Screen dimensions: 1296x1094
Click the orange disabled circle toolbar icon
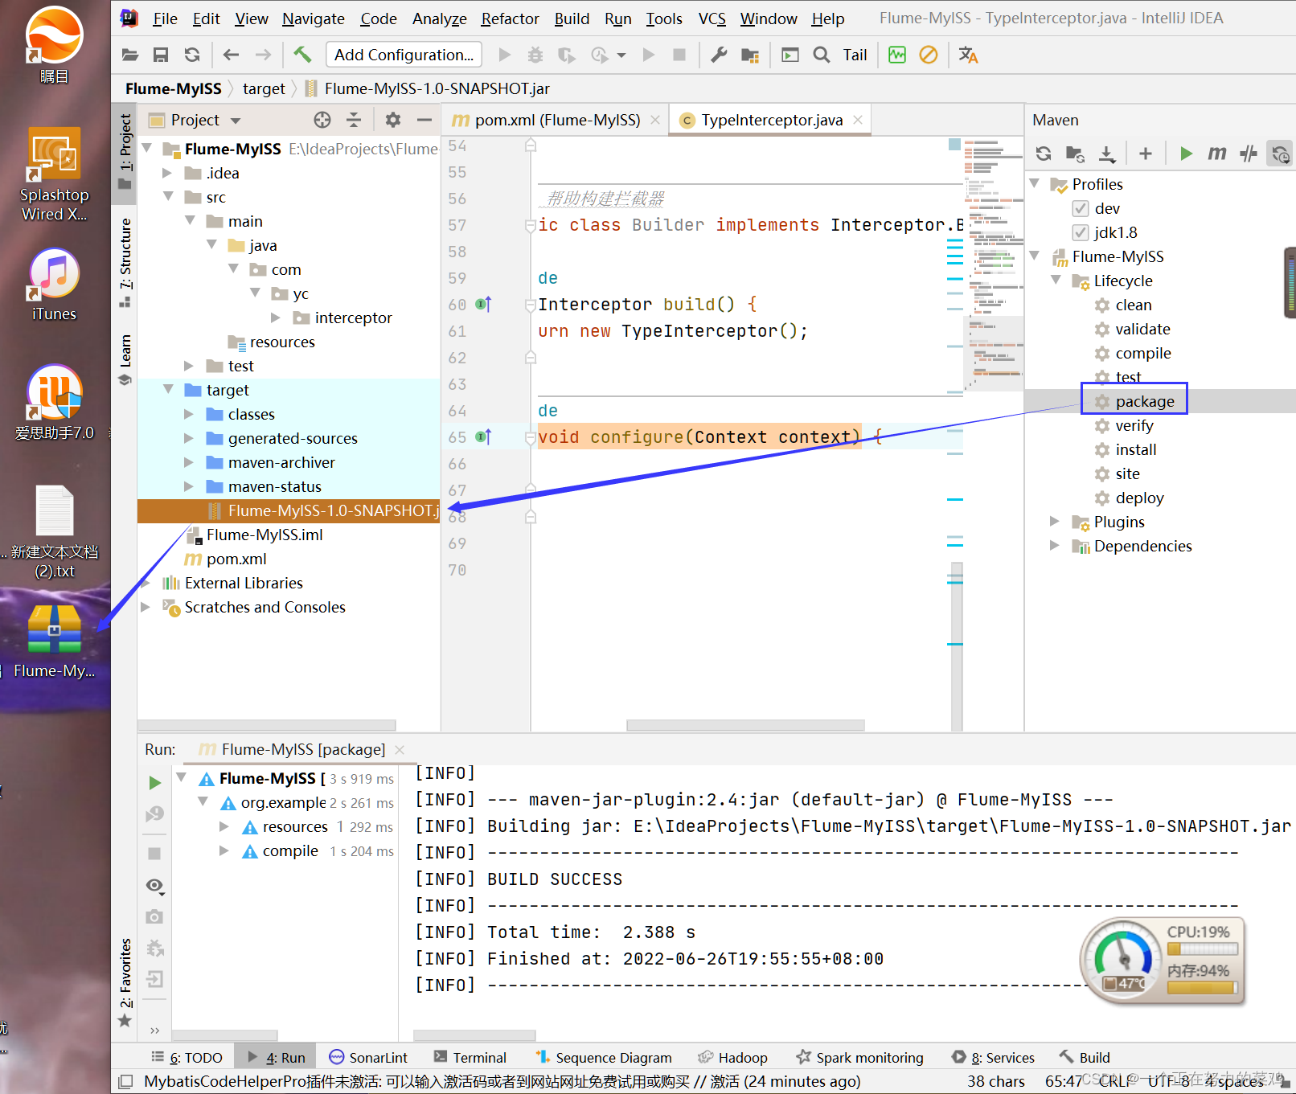click(929, 55)
